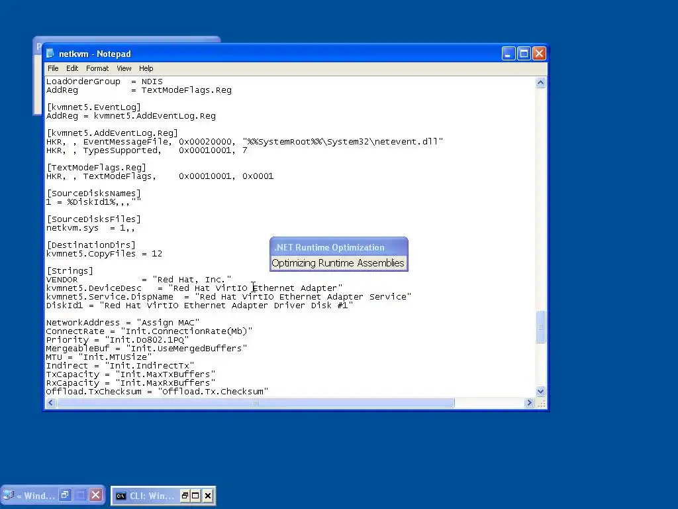Click the kvmnet5.DeviceDesc line

[x=194, y=288]
